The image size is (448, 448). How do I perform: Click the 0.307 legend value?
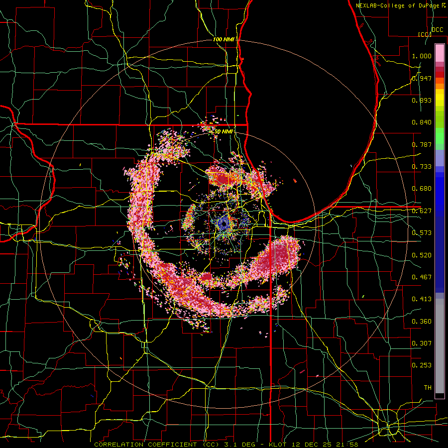pos(422,343)
